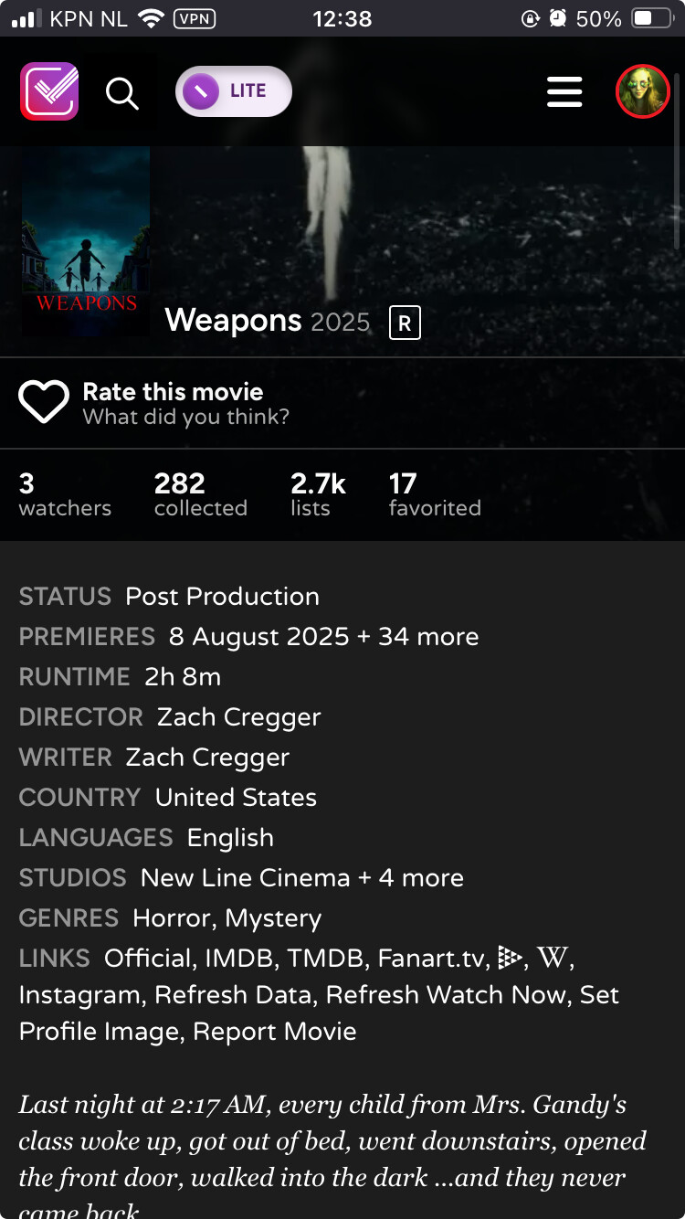Viewport: 685px width, 1219px height.
Task: Open director Zach Cregger's page
Action: point(238,716)
